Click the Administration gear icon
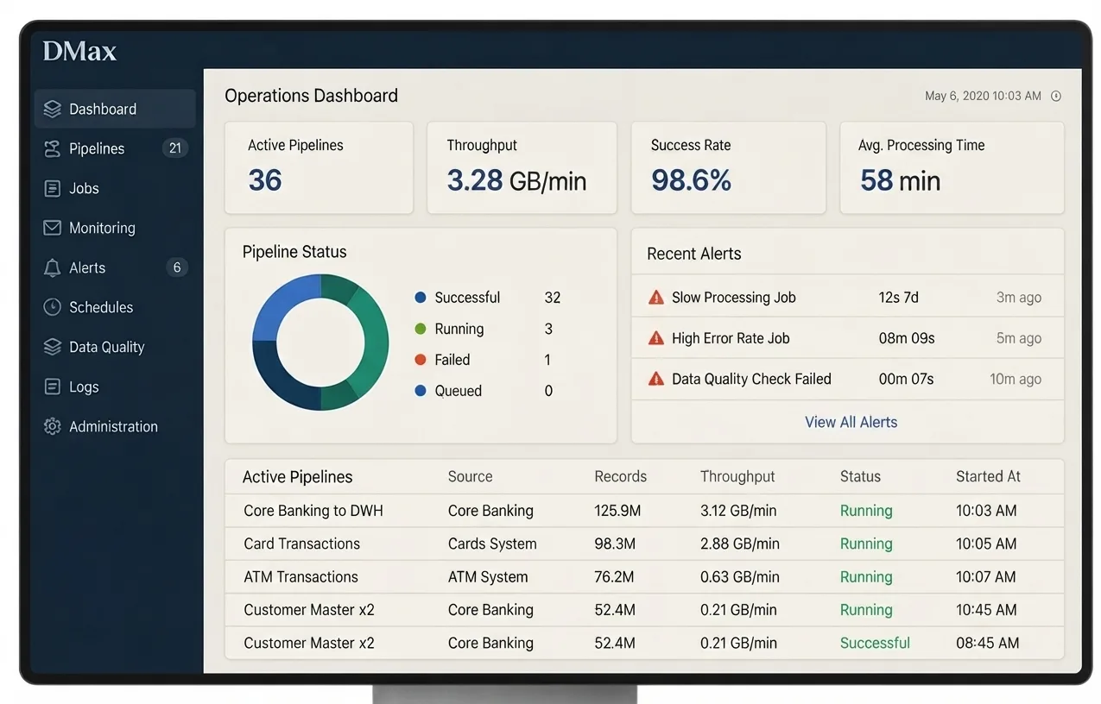The height and width of the screenshot is (704, 1101). [x=52, y=426]
